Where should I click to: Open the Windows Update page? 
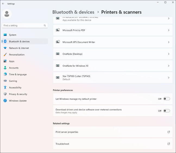[25, 101]
